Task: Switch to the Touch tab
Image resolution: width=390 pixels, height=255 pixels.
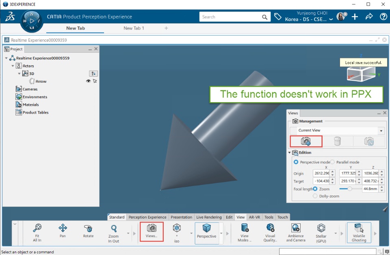Action: [283, 217]
